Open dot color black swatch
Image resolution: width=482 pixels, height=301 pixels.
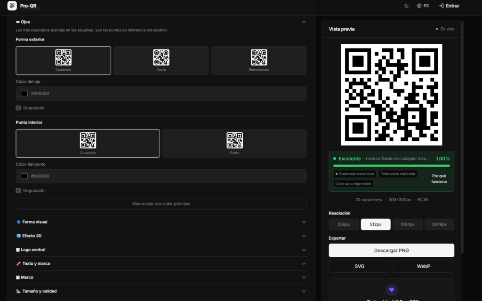pos(24,176)
